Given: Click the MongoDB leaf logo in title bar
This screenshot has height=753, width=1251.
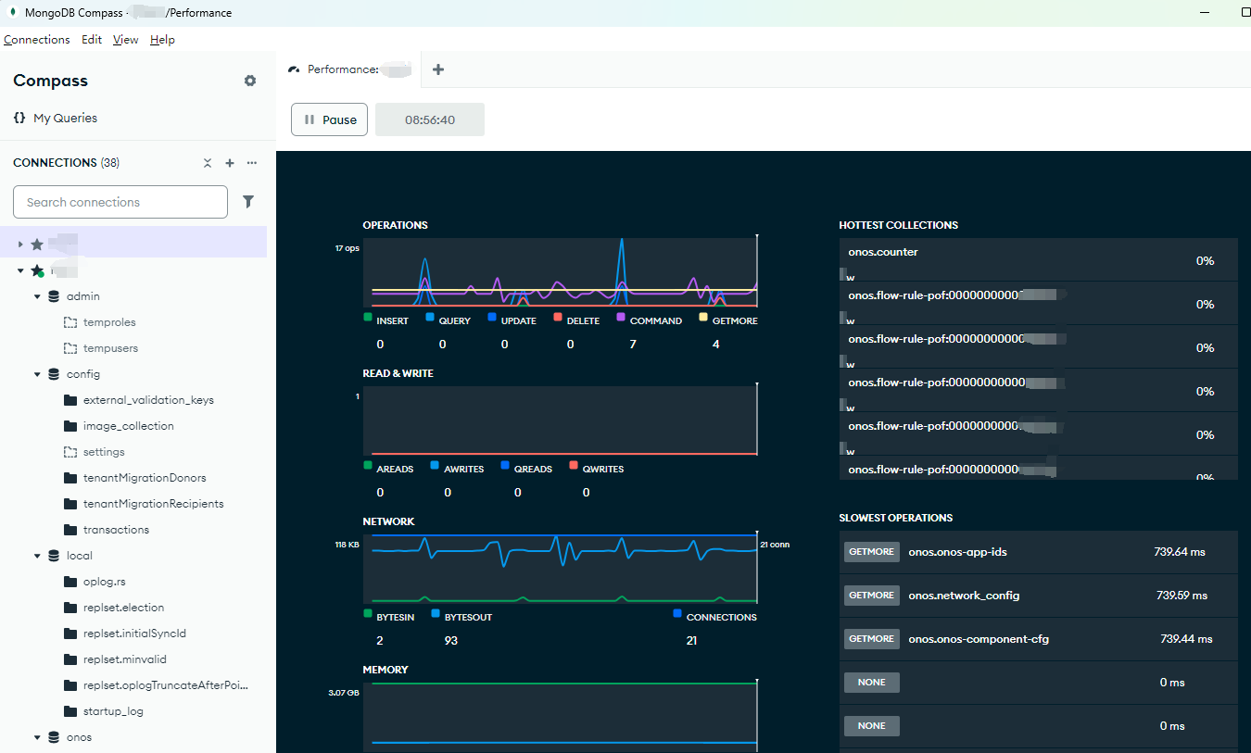Looking at the screenshot, I should [14, 13].
